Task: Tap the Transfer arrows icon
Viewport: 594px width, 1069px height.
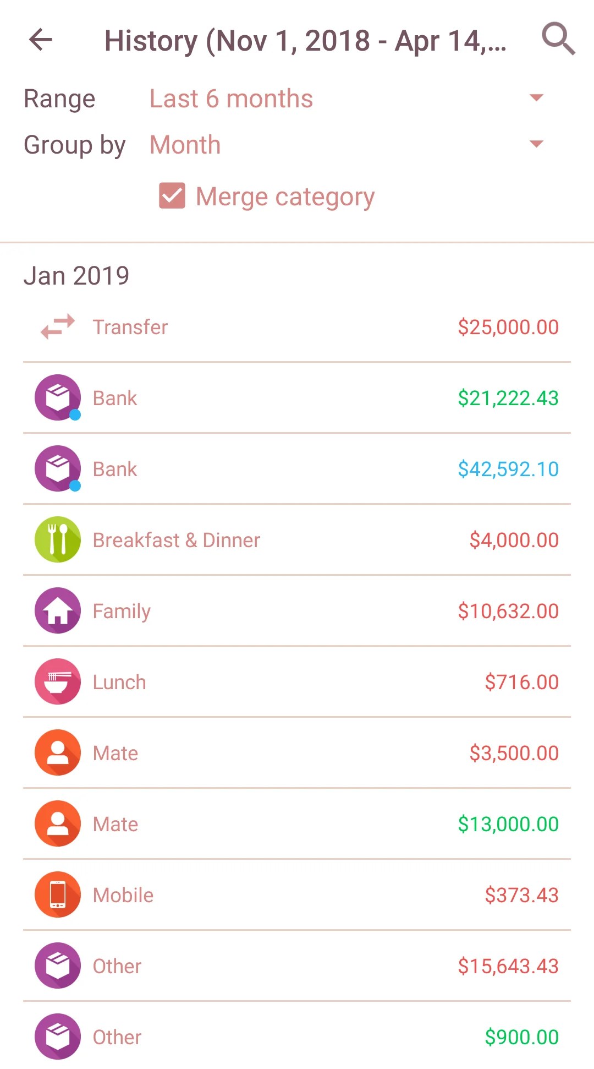Action: point(58,326)
